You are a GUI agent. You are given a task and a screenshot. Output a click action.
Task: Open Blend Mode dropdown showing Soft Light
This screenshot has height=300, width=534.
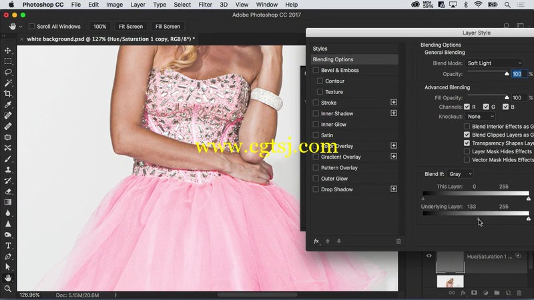[x=494, y=63]
